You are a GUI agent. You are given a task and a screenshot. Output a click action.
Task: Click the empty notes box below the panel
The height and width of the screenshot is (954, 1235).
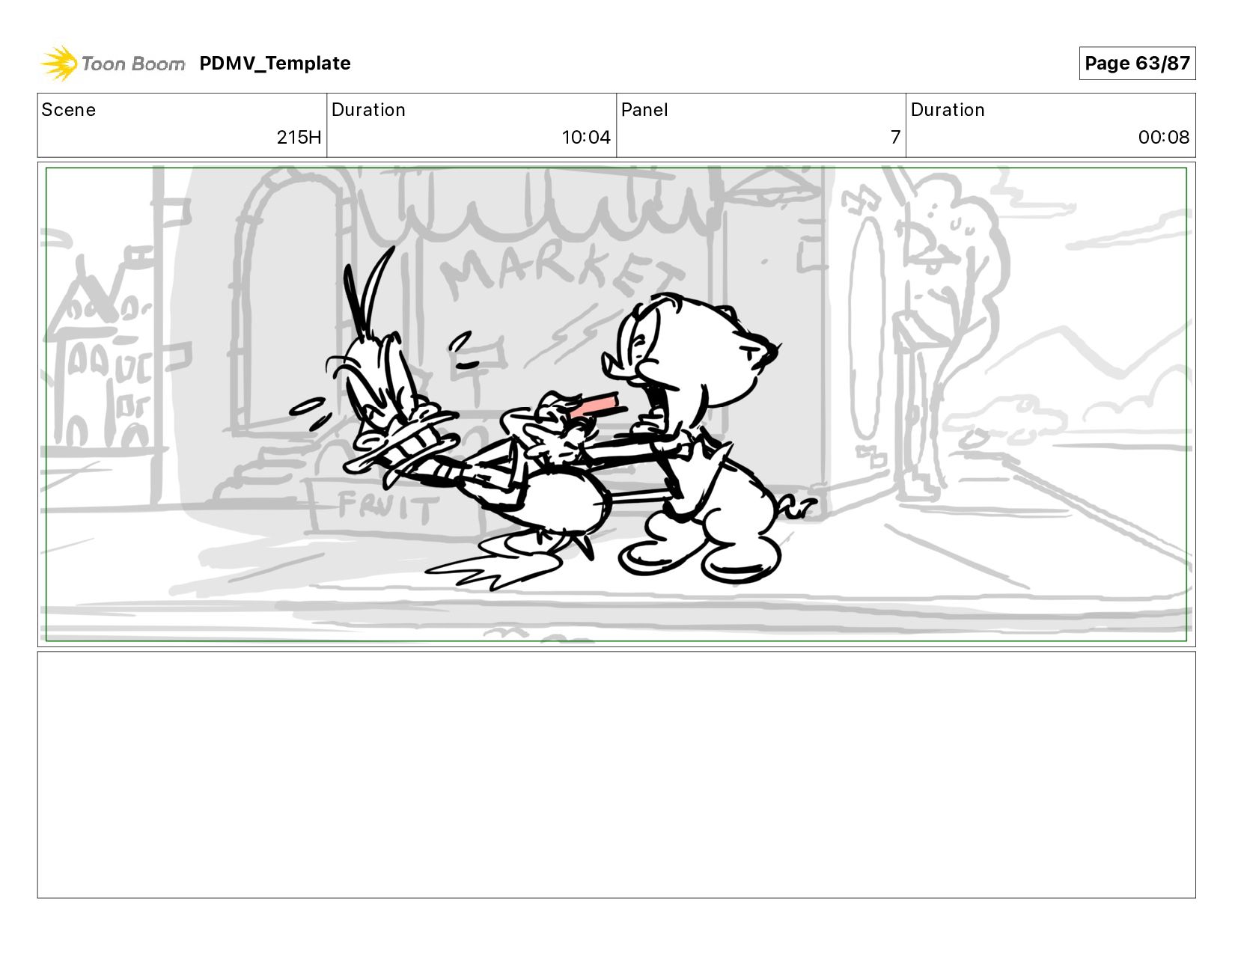(616, 774)
